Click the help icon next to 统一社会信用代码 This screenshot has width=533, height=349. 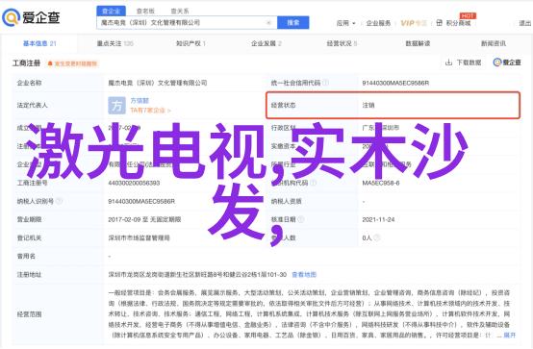(x=325, y=83)
